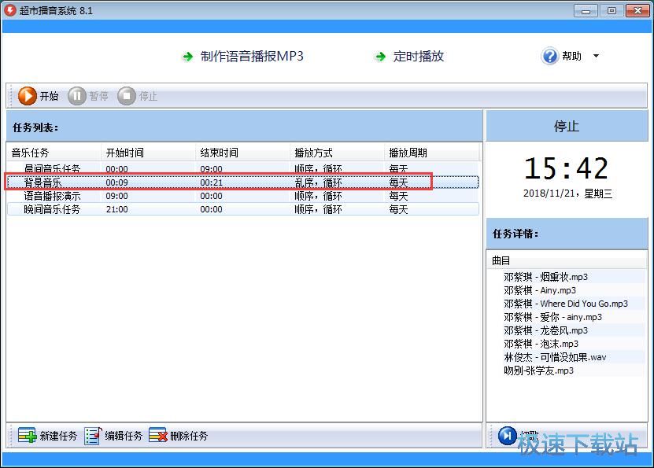This screenshot has width=654, height=468.
Task: Select track 邓紫棋 - Ainy.mp3
Action: click(540, 290)
